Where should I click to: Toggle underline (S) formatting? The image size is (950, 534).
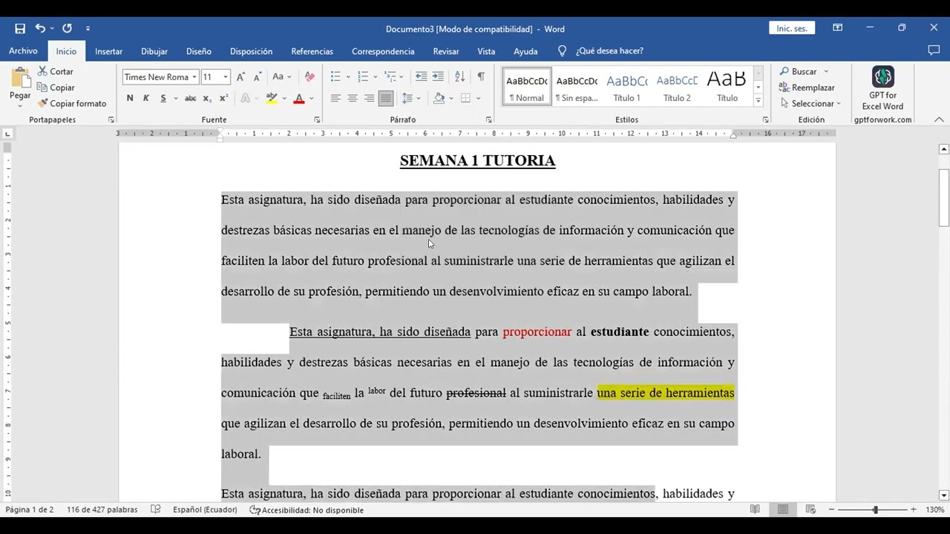click(163, 98)
